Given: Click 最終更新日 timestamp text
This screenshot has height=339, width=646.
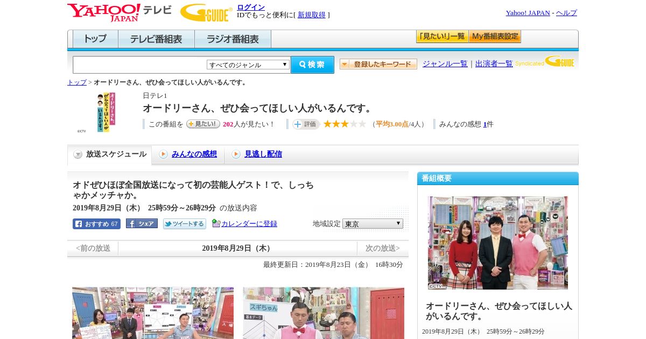Looking at the screenshot, I should pos(333,265).
